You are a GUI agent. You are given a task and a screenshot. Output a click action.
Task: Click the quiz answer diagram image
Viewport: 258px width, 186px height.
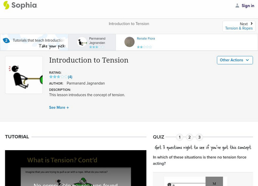coord(195,181)
